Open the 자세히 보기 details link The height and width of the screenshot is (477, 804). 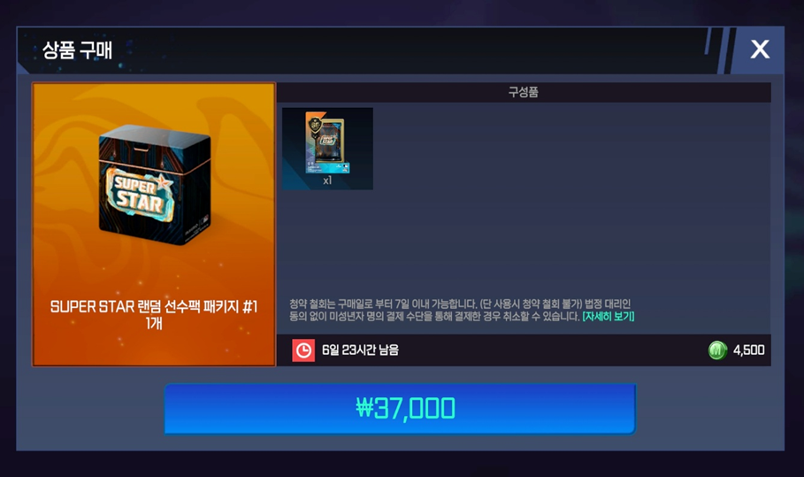pos(609,317)
